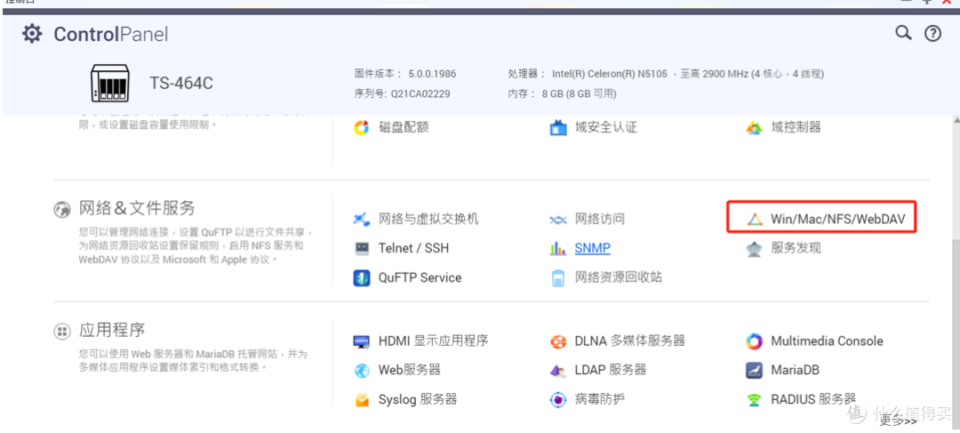This screenshot has width=960, height=433.
Task: Open Web服务器 globe icon
Action: pyautogui.click(x=362, y=371)
